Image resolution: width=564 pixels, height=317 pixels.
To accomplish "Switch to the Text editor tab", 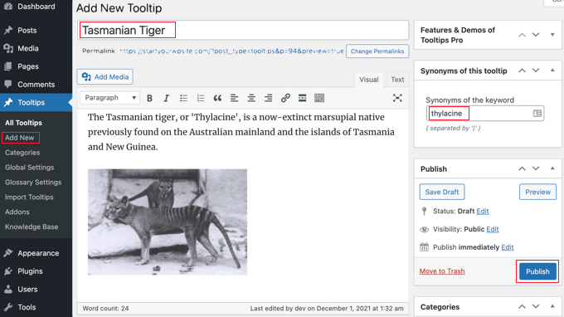I will 397,80.
